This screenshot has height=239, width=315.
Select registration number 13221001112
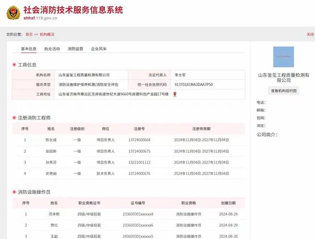click(140, 162)
